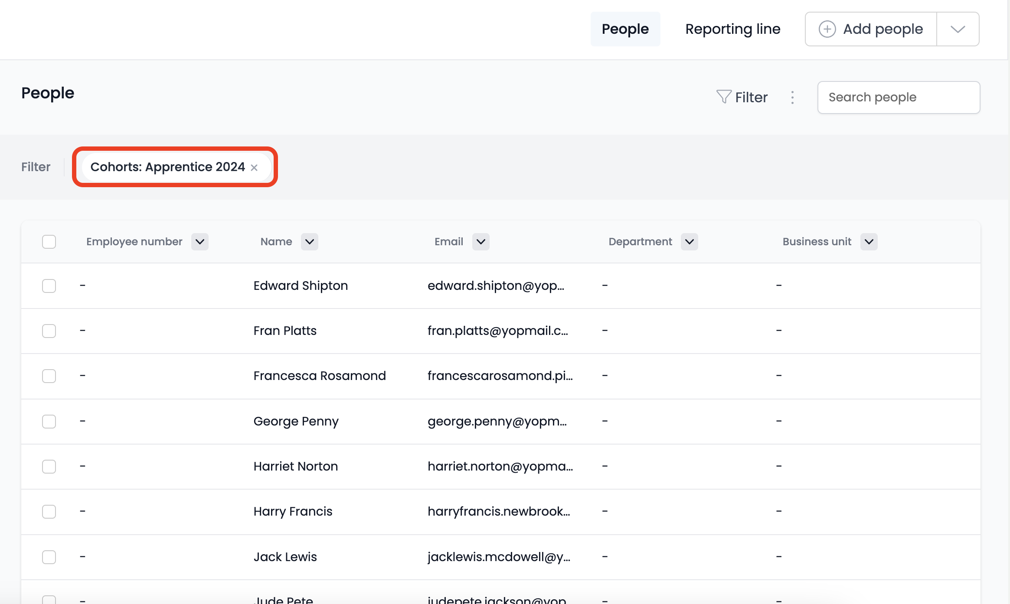Click the Filter funnel icon
1010x604 pixels.
(723, 97)
